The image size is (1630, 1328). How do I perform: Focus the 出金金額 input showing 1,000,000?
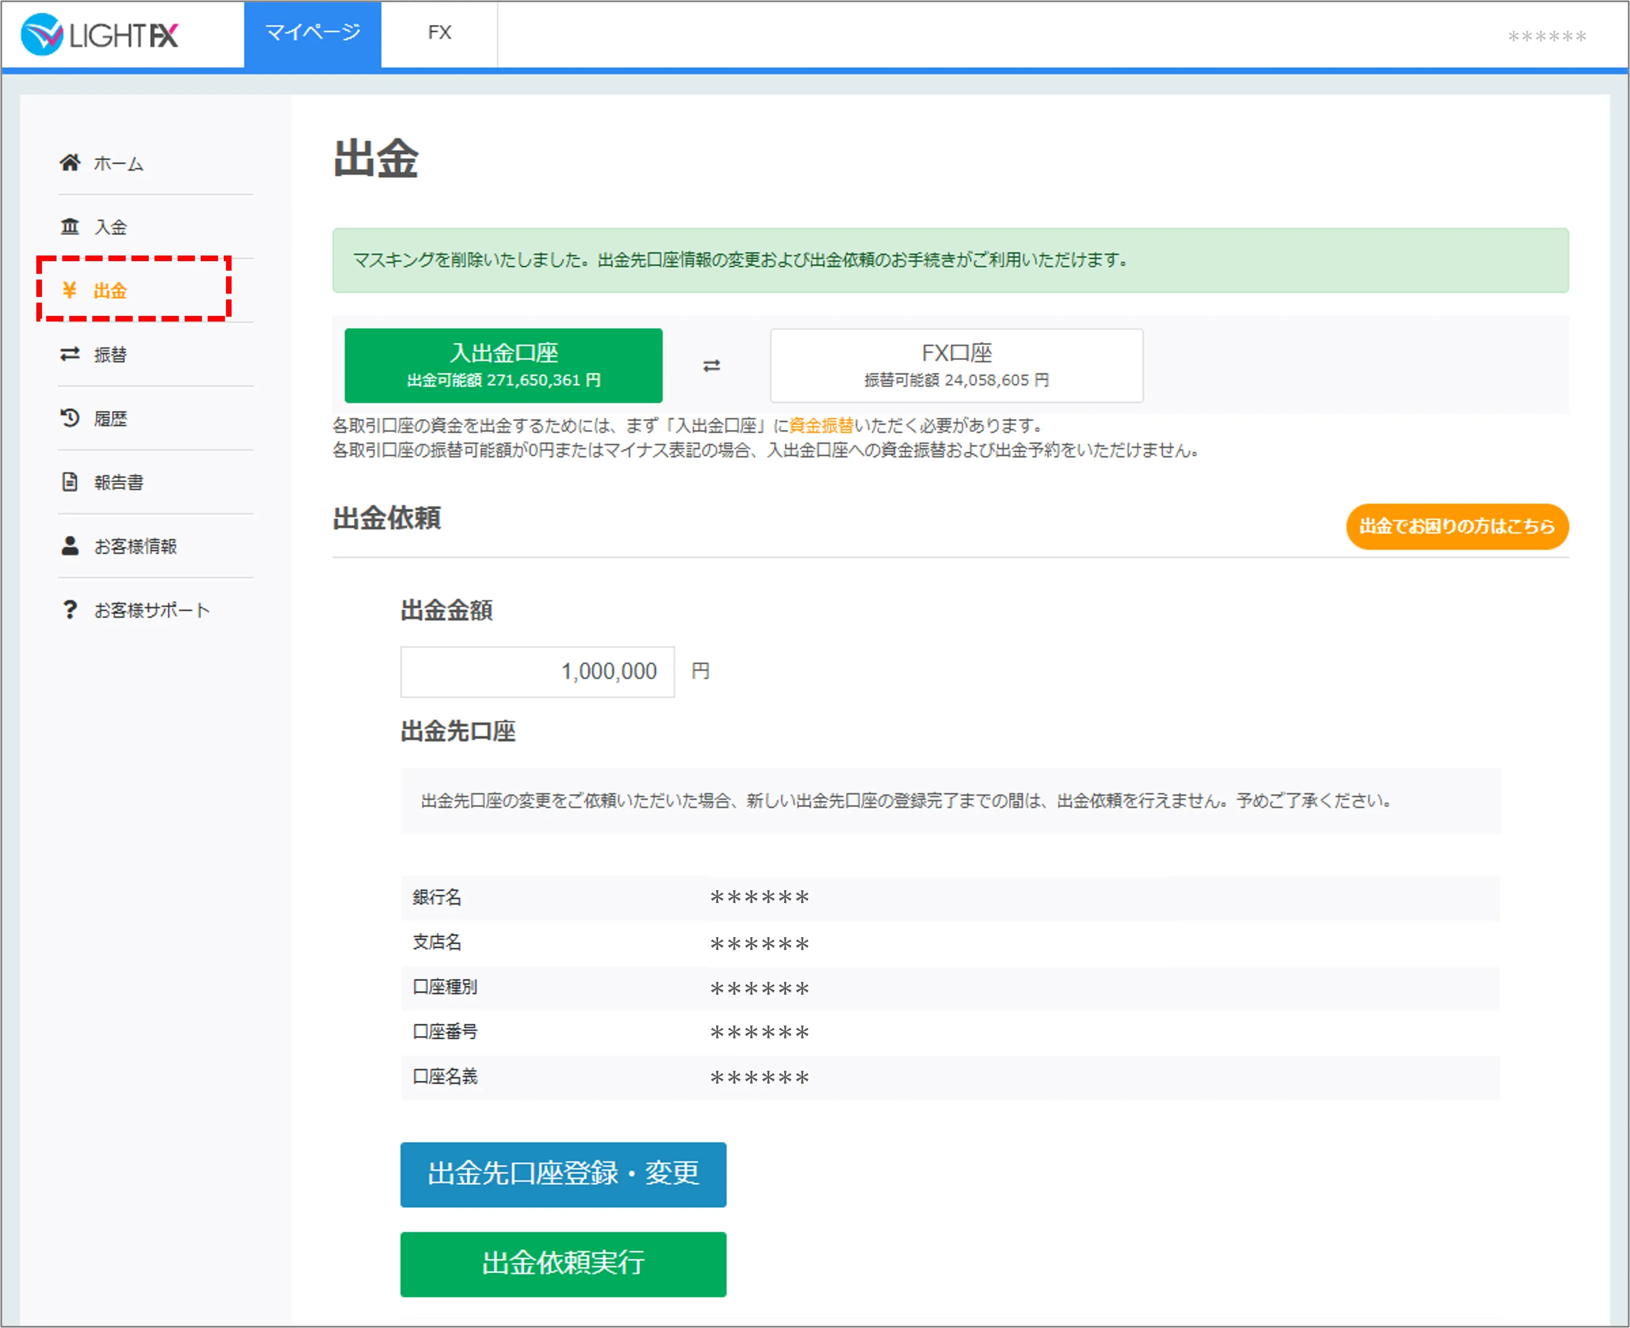(537, 672)
